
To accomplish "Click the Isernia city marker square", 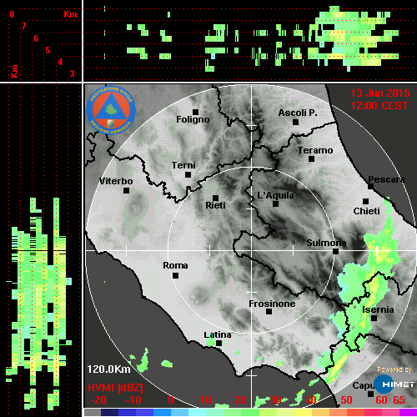I will pos(374,318).
